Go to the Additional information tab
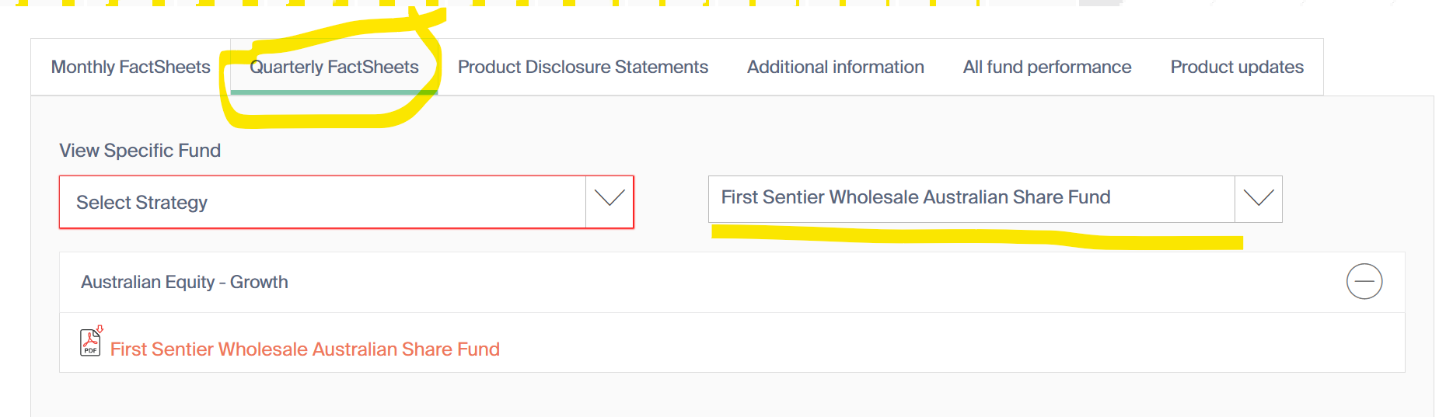This screenshot has width=1439, height=417. [x=835, y=67]
